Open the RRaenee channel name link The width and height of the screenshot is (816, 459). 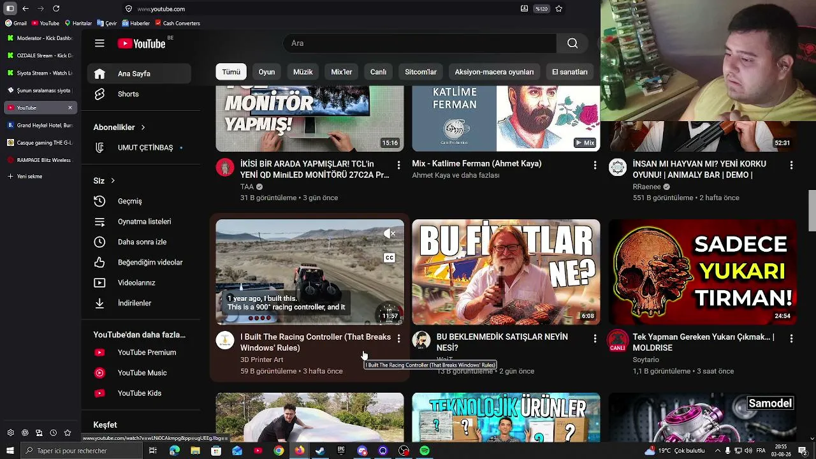[646, 187]
